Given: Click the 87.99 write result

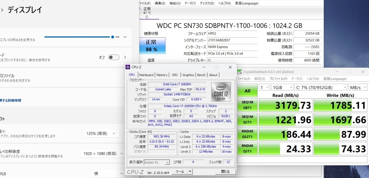Looking at the screenshot, I should tap(340, 134).
